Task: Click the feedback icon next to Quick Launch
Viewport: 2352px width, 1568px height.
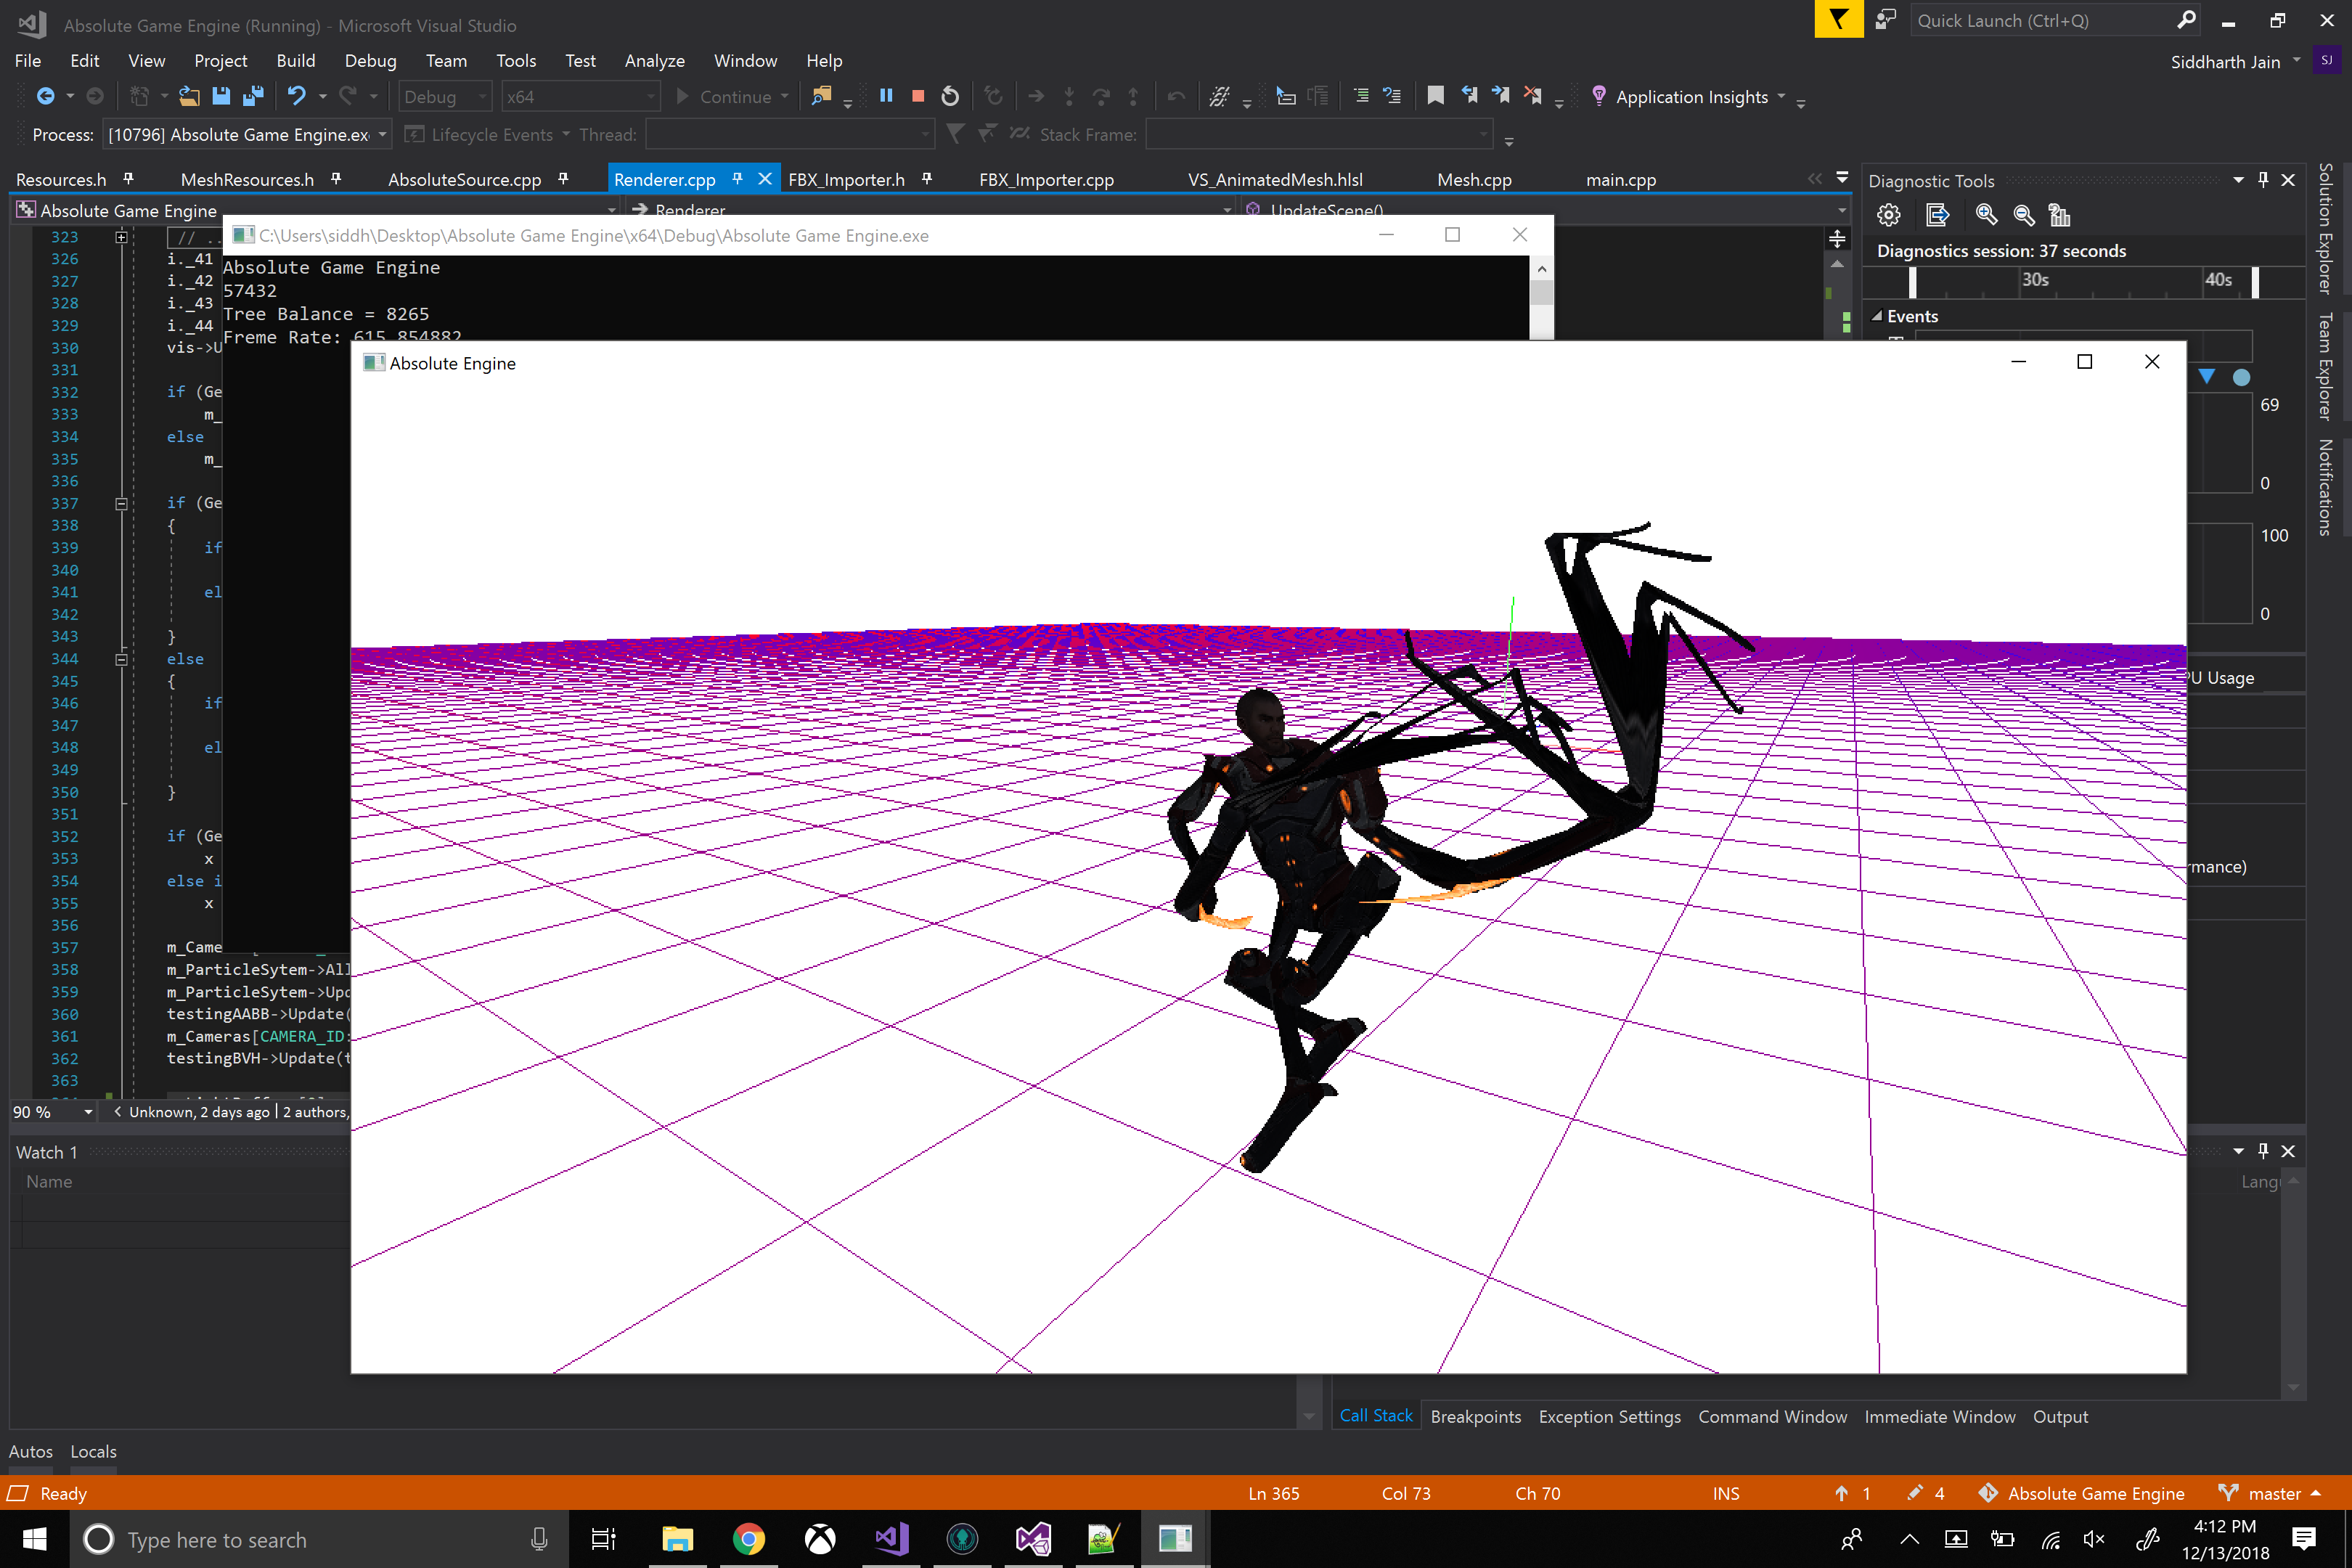Action: (1886, 20)
